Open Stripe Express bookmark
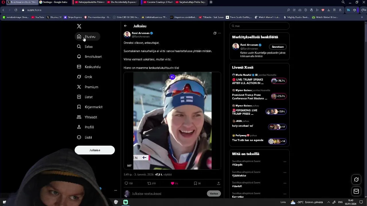This screenshot has width=367, height=206. pyautogui.click(x=73, y=17)
